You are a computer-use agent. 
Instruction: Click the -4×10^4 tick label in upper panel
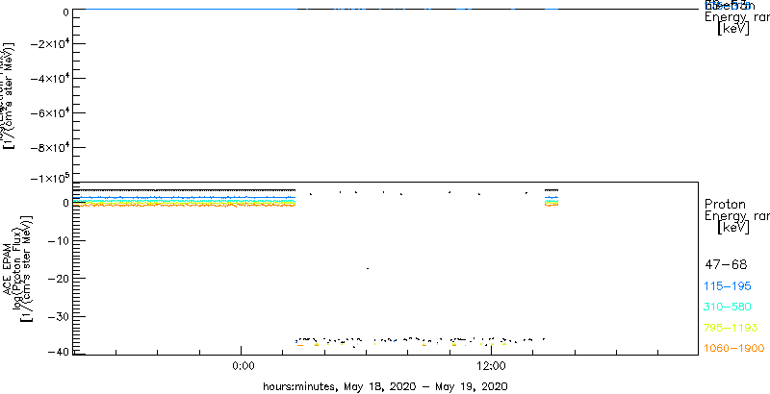(49, 79)
